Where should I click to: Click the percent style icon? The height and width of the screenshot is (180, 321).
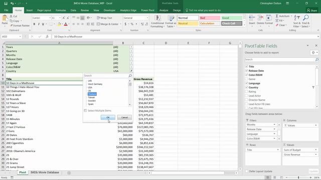132,24
